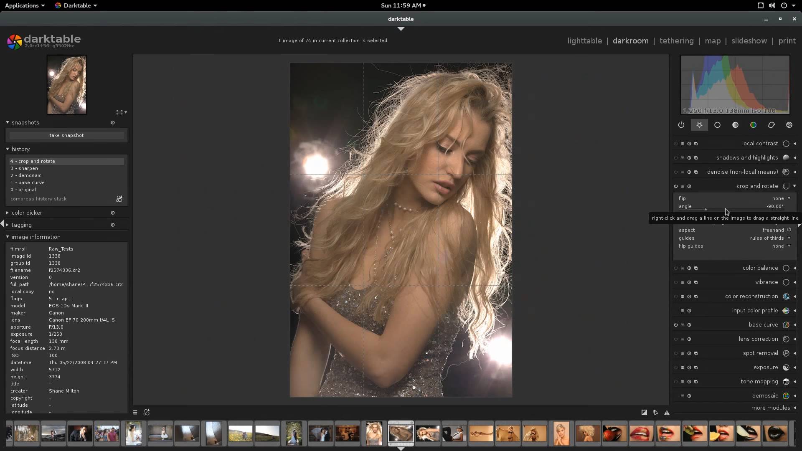Click the active modules power group icon

click(681, 125)
